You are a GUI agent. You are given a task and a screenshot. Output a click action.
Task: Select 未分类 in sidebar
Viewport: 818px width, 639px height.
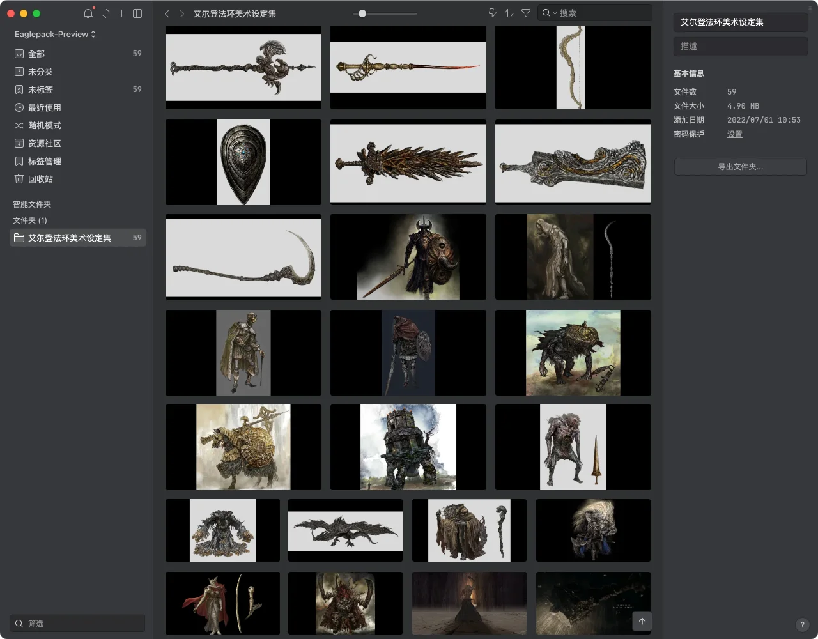tap(78, 72)
